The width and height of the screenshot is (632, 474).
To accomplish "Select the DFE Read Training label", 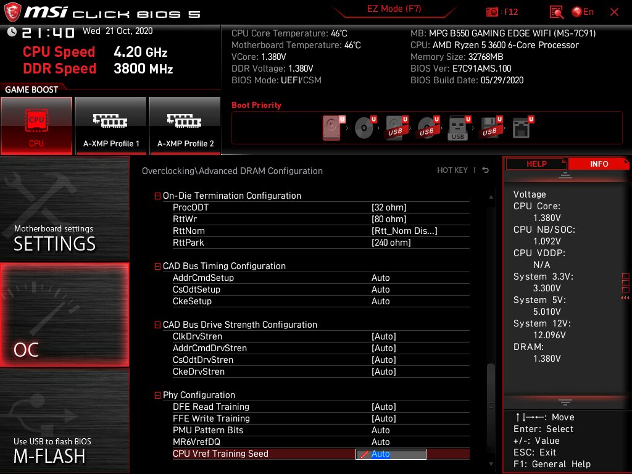I will pyautogui.click(x=211, y=407).
